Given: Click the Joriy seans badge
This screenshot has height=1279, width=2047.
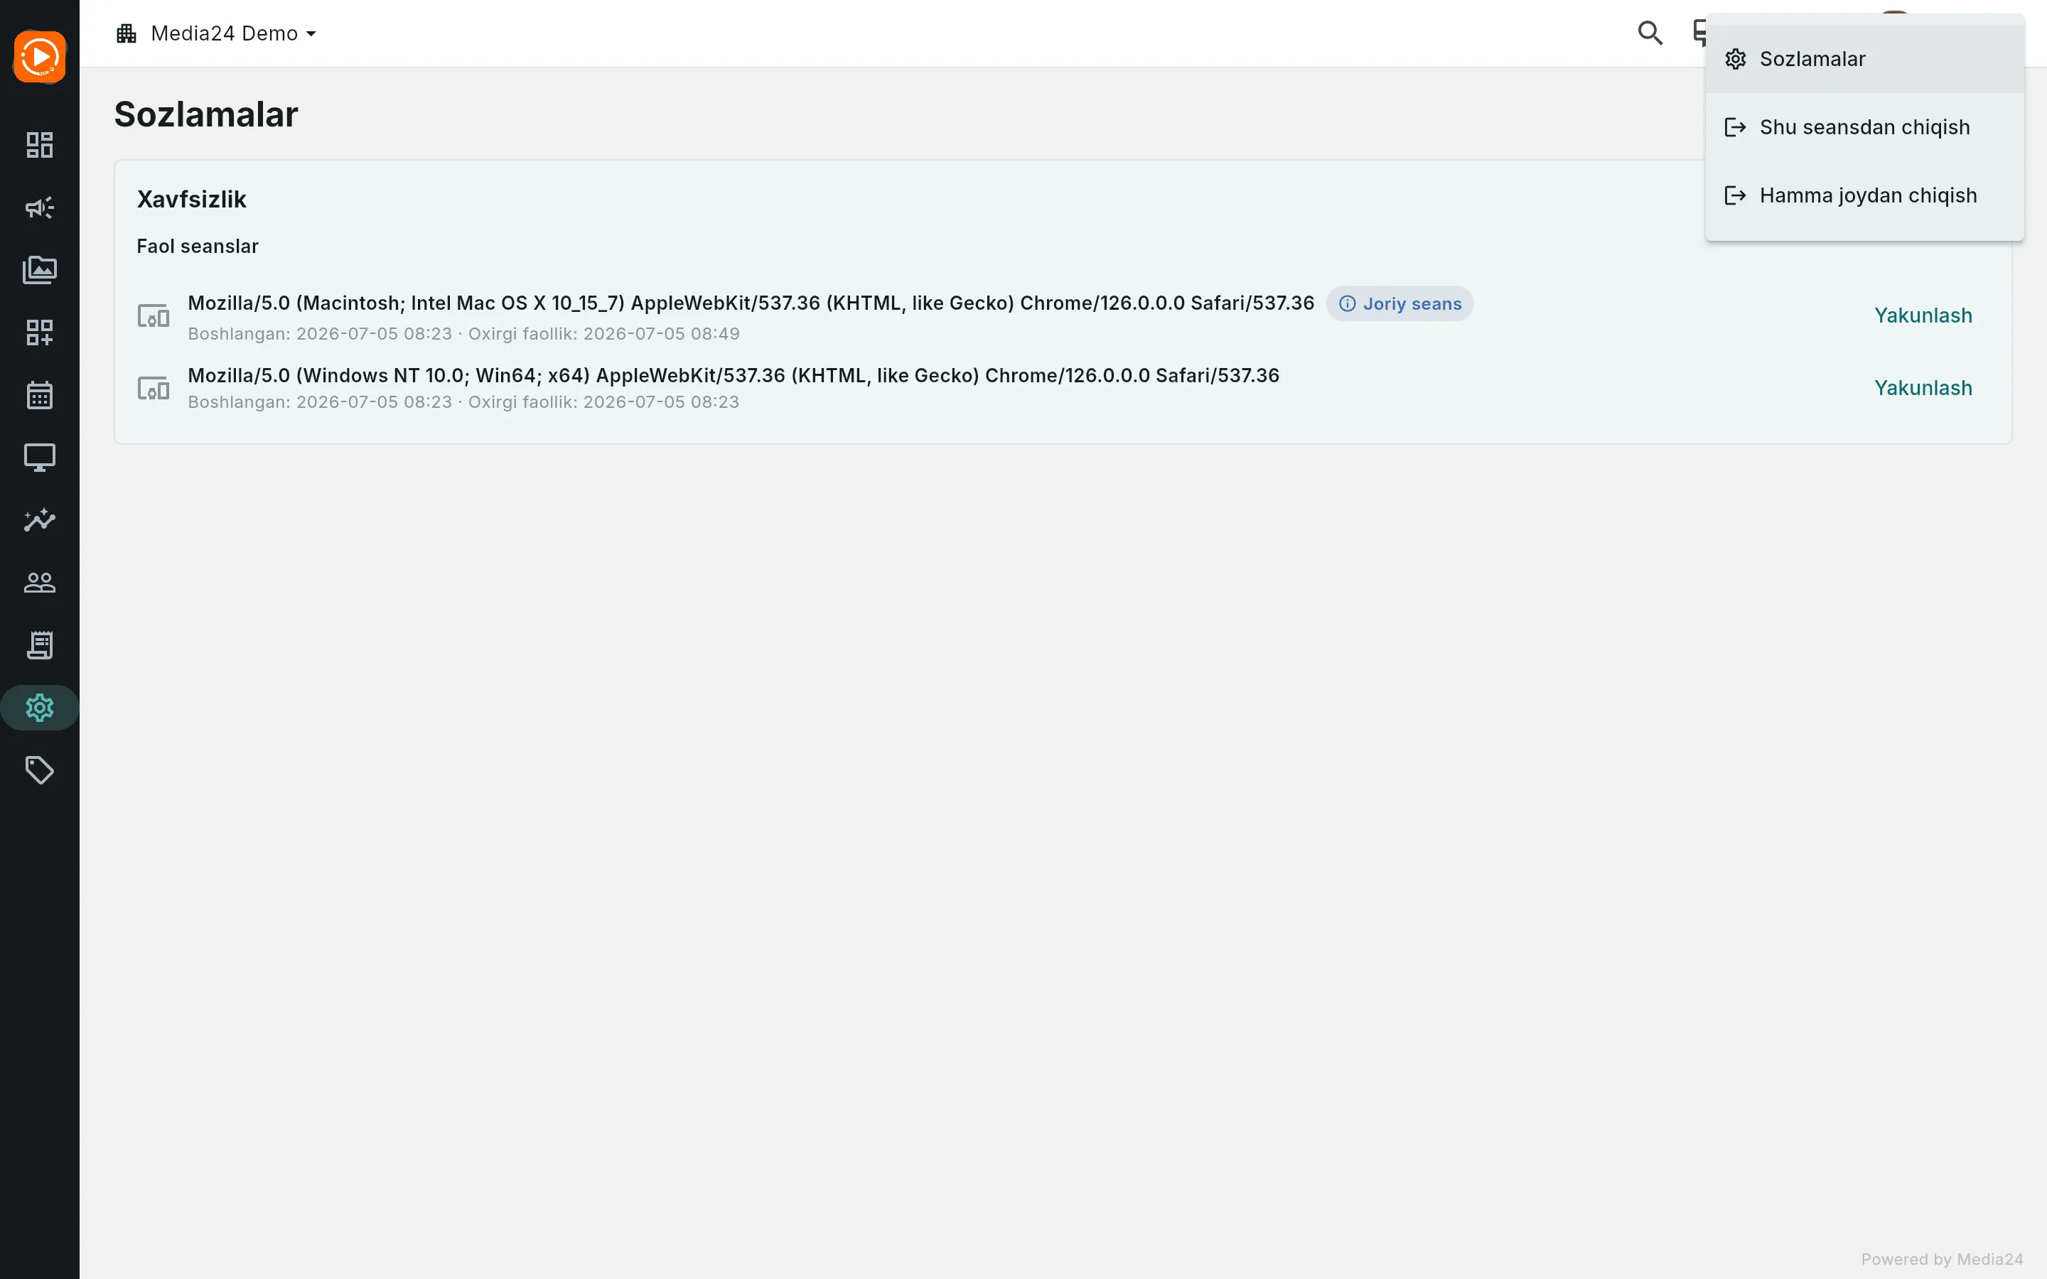Looking at the screenshot, I should 1400,303.
